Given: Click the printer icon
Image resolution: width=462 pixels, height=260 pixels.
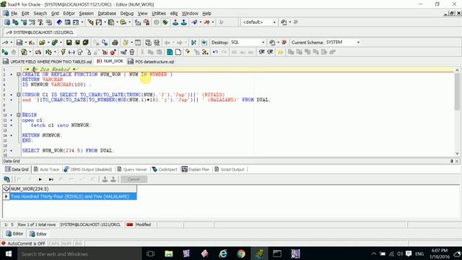Looking at the screenshot, I should click(115, 43).
